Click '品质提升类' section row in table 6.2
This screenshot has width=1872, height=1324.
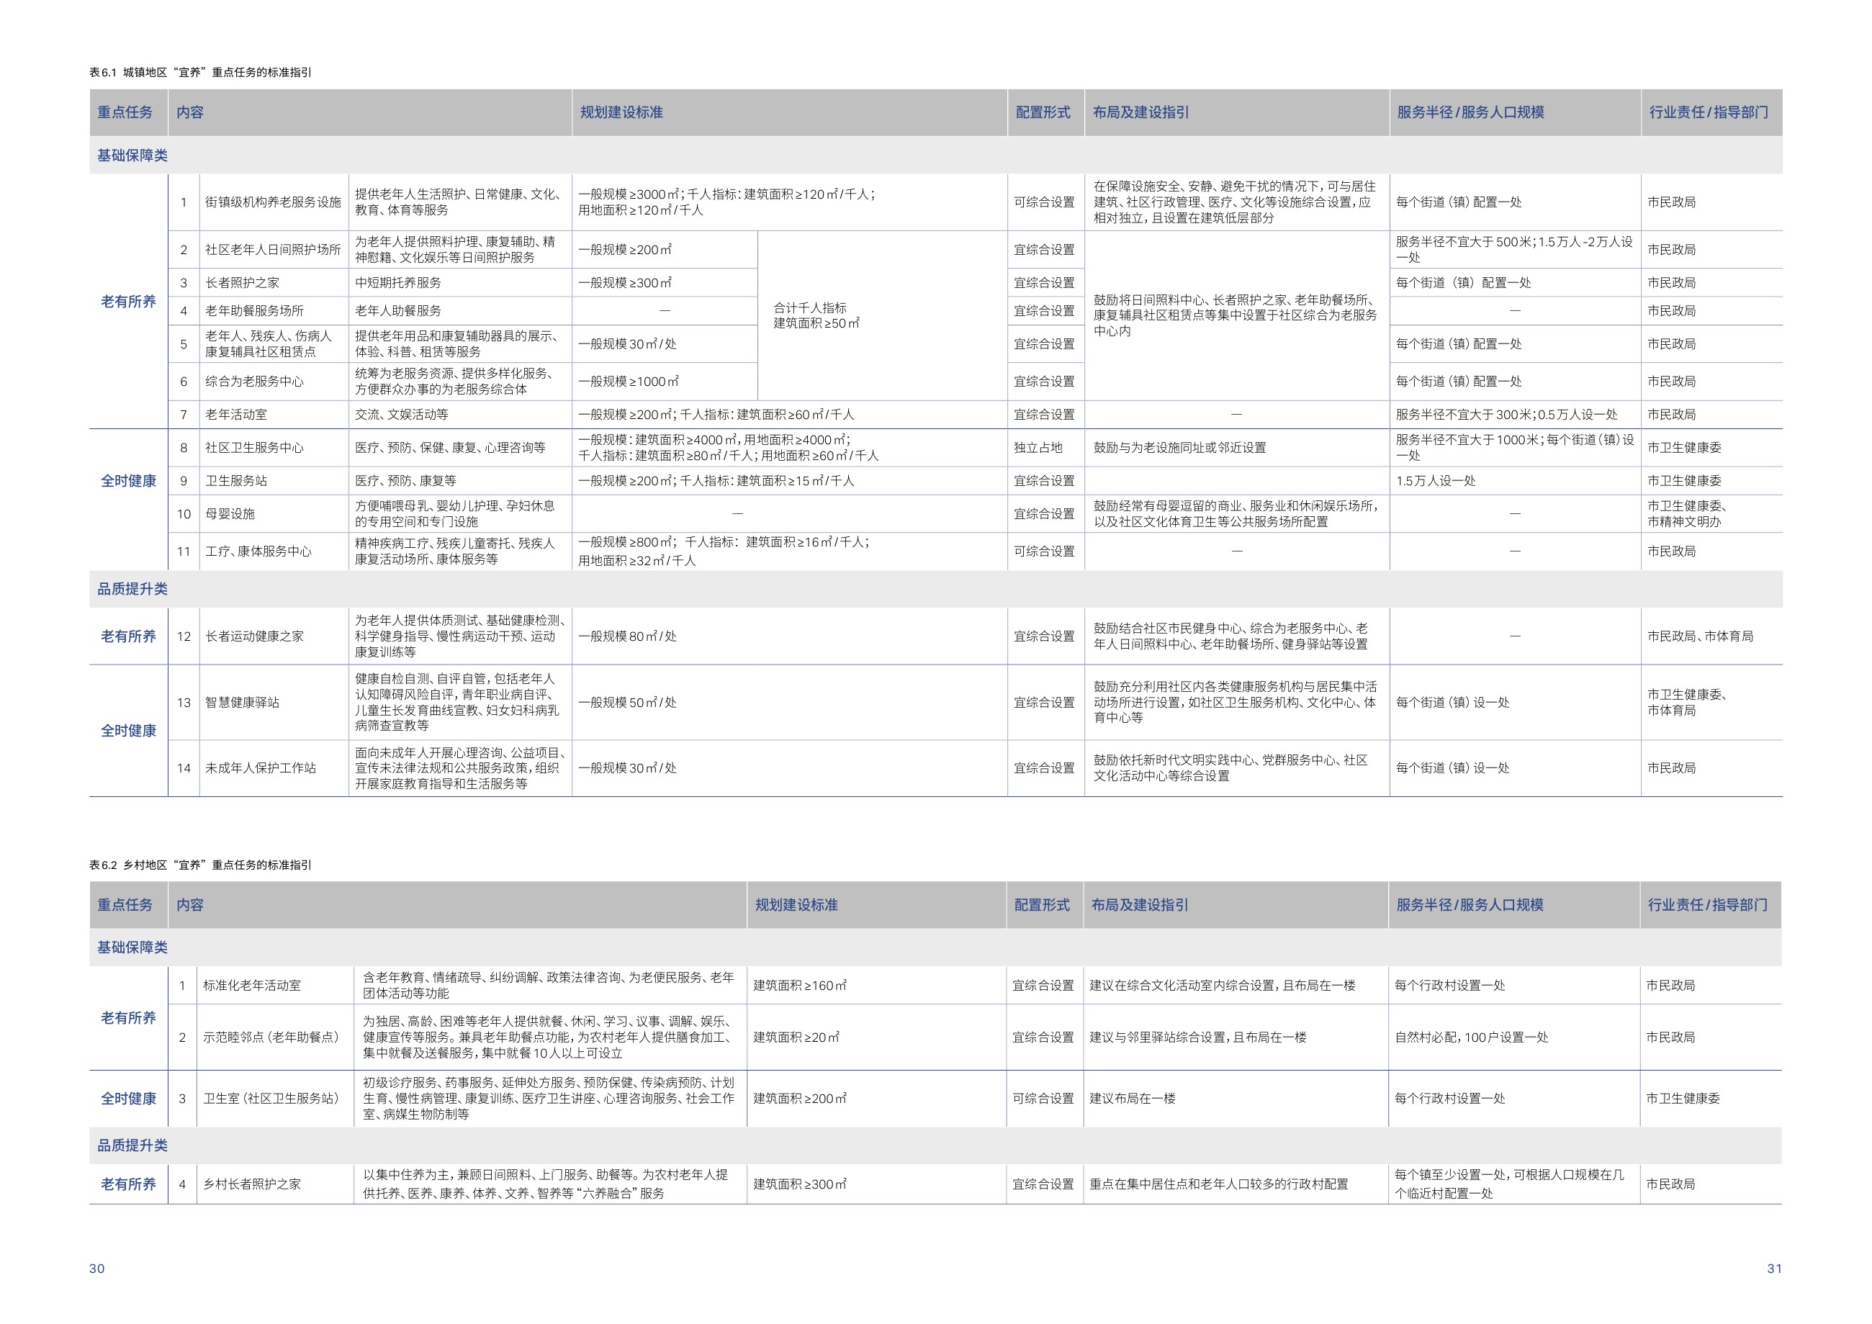click(x=935, y=1145)
